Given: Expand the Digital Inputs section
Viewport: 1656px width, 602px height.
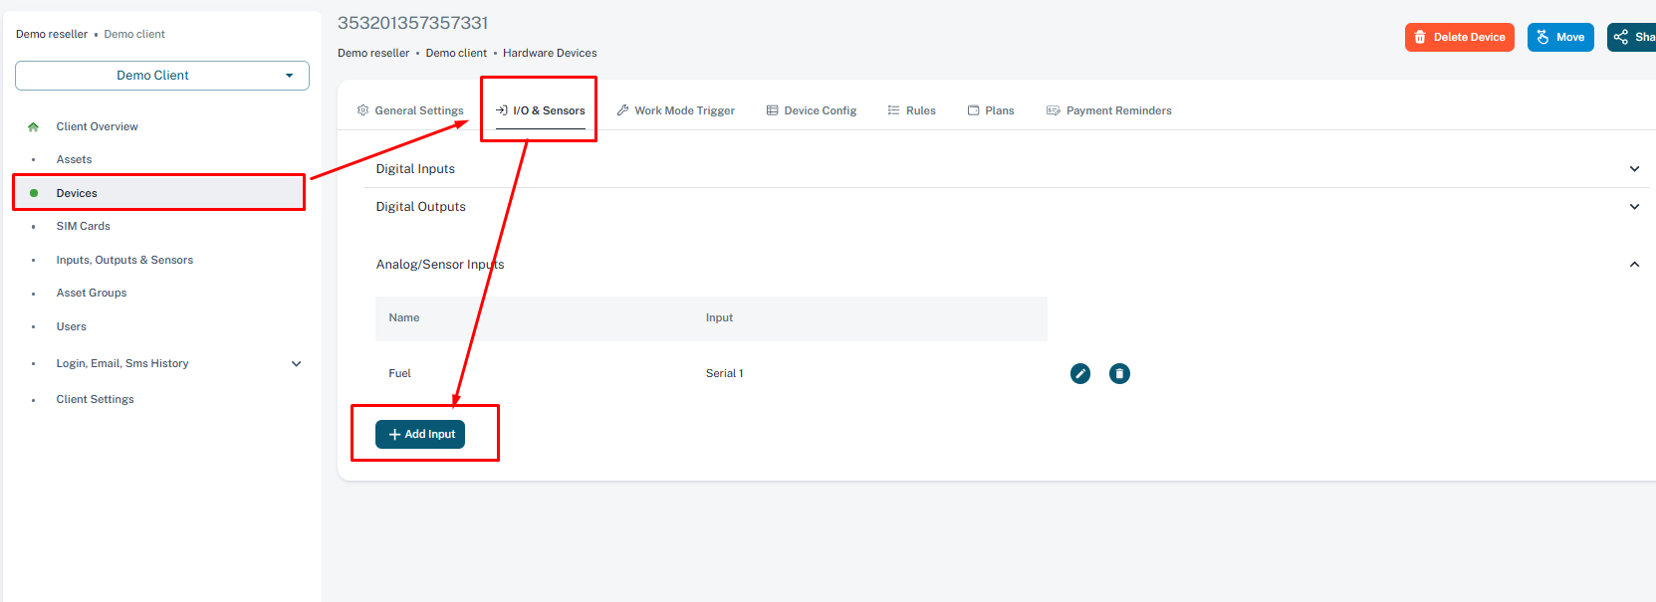Looking at the screenshot, I should coord(1633,169).
